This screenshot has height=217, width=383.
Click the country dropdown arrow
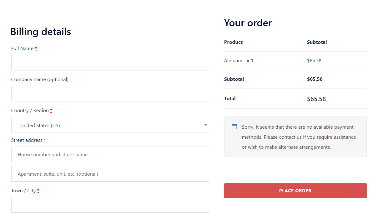[205, 125]
